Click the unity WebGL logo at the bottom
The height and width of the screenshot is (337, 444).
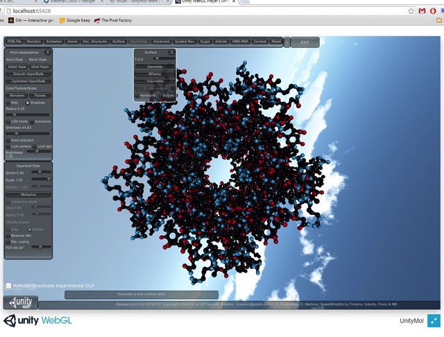click(37, 320)
